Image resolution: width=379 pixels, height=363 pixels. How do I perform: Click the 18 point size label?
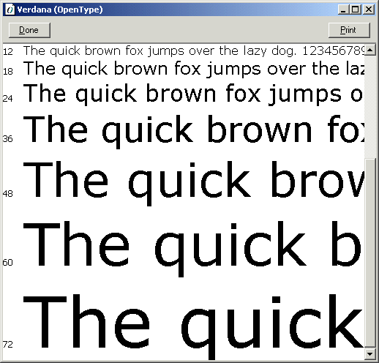(8, 72)
